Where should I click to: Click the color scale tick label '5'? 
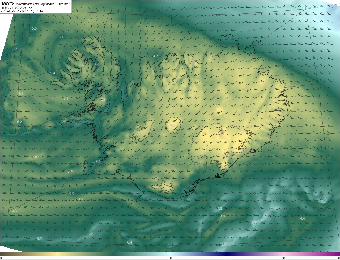113,258
